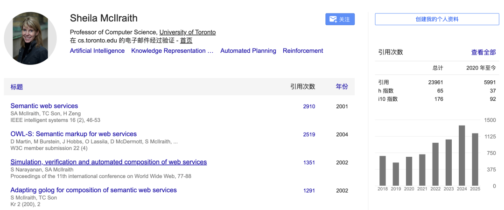504x210 pixels.
Task: Open the Semantic web services paper
Action: pyautogui.click(x=44, y=106)
